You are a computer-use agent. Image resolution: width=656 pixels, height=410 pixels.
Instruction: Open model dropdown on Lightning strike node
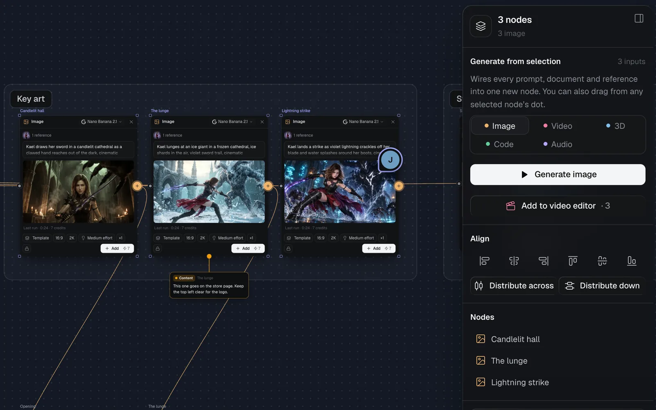[x=363, y=122]
